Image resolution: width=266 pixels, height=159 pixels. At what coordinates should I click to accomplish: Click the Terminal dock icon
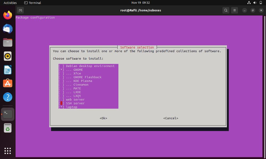pyautogui.click(x=8, y=114)
